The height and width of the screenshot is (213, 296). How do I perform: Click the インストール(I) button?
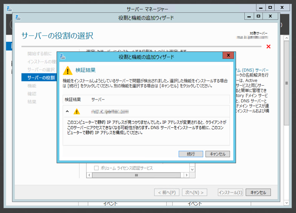[230, 193]
